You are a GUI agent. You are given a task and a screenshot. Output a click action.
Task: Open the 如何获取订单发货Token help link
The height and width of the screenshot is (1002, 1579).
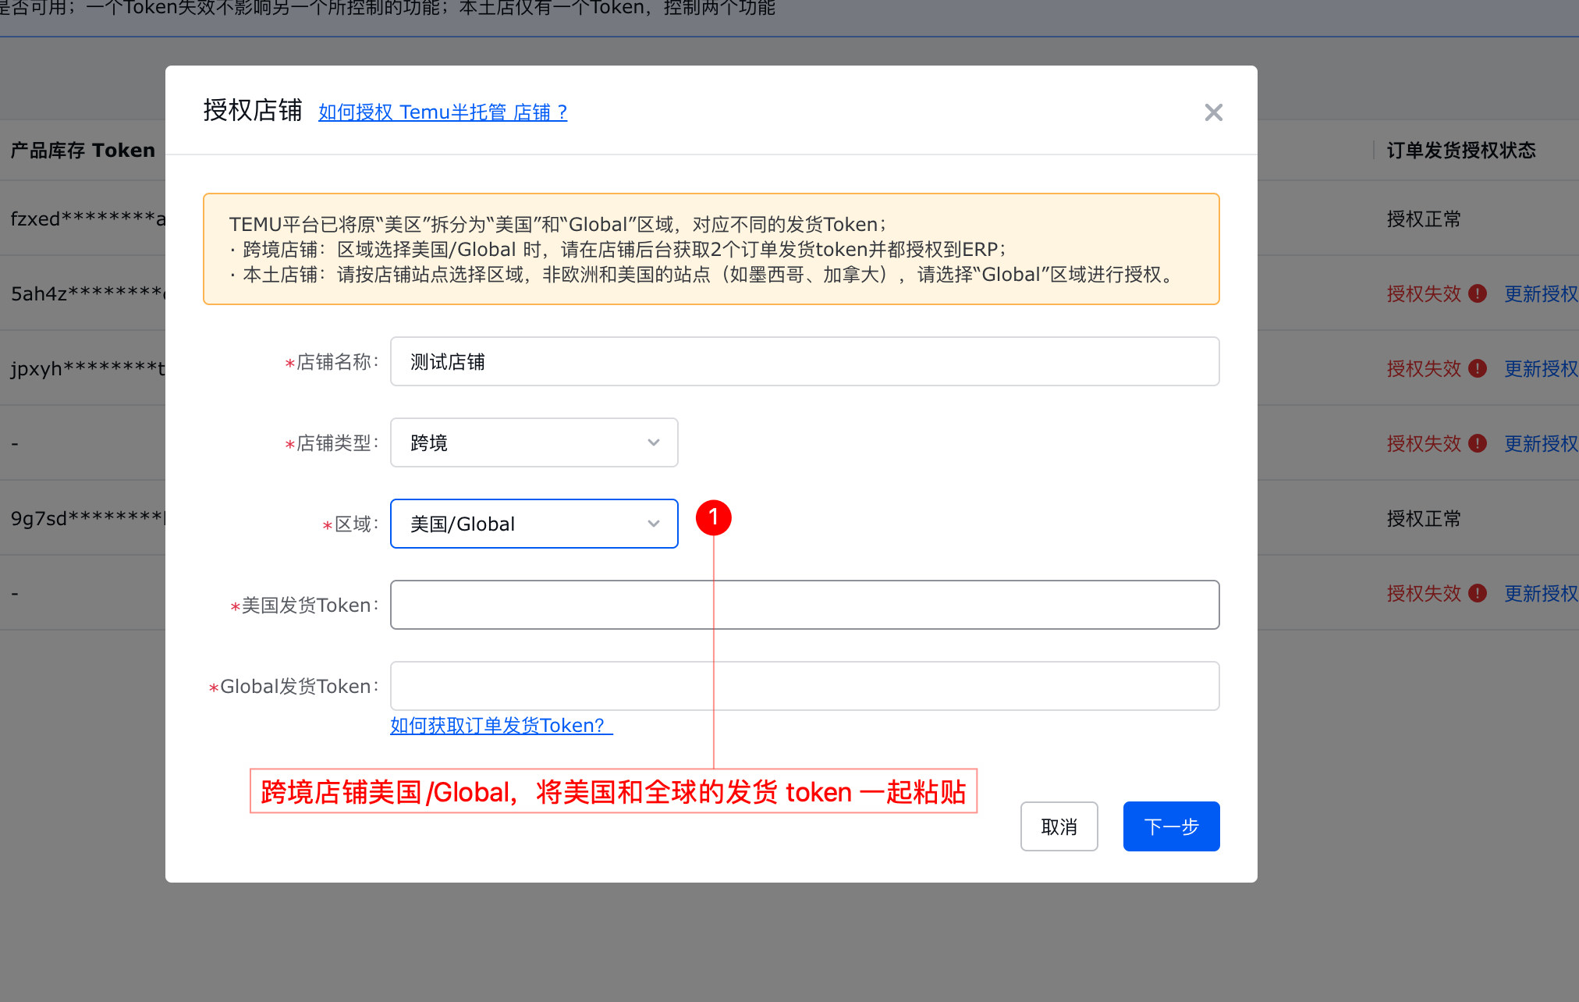pyautogui.click(x=502, y=726)
